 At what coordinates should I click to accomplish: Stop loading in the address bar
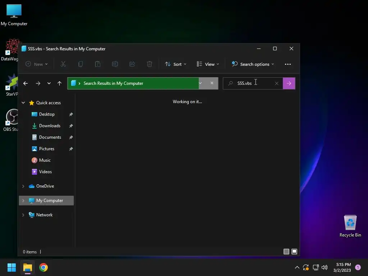pyautogui.click(x=212, y=83)
